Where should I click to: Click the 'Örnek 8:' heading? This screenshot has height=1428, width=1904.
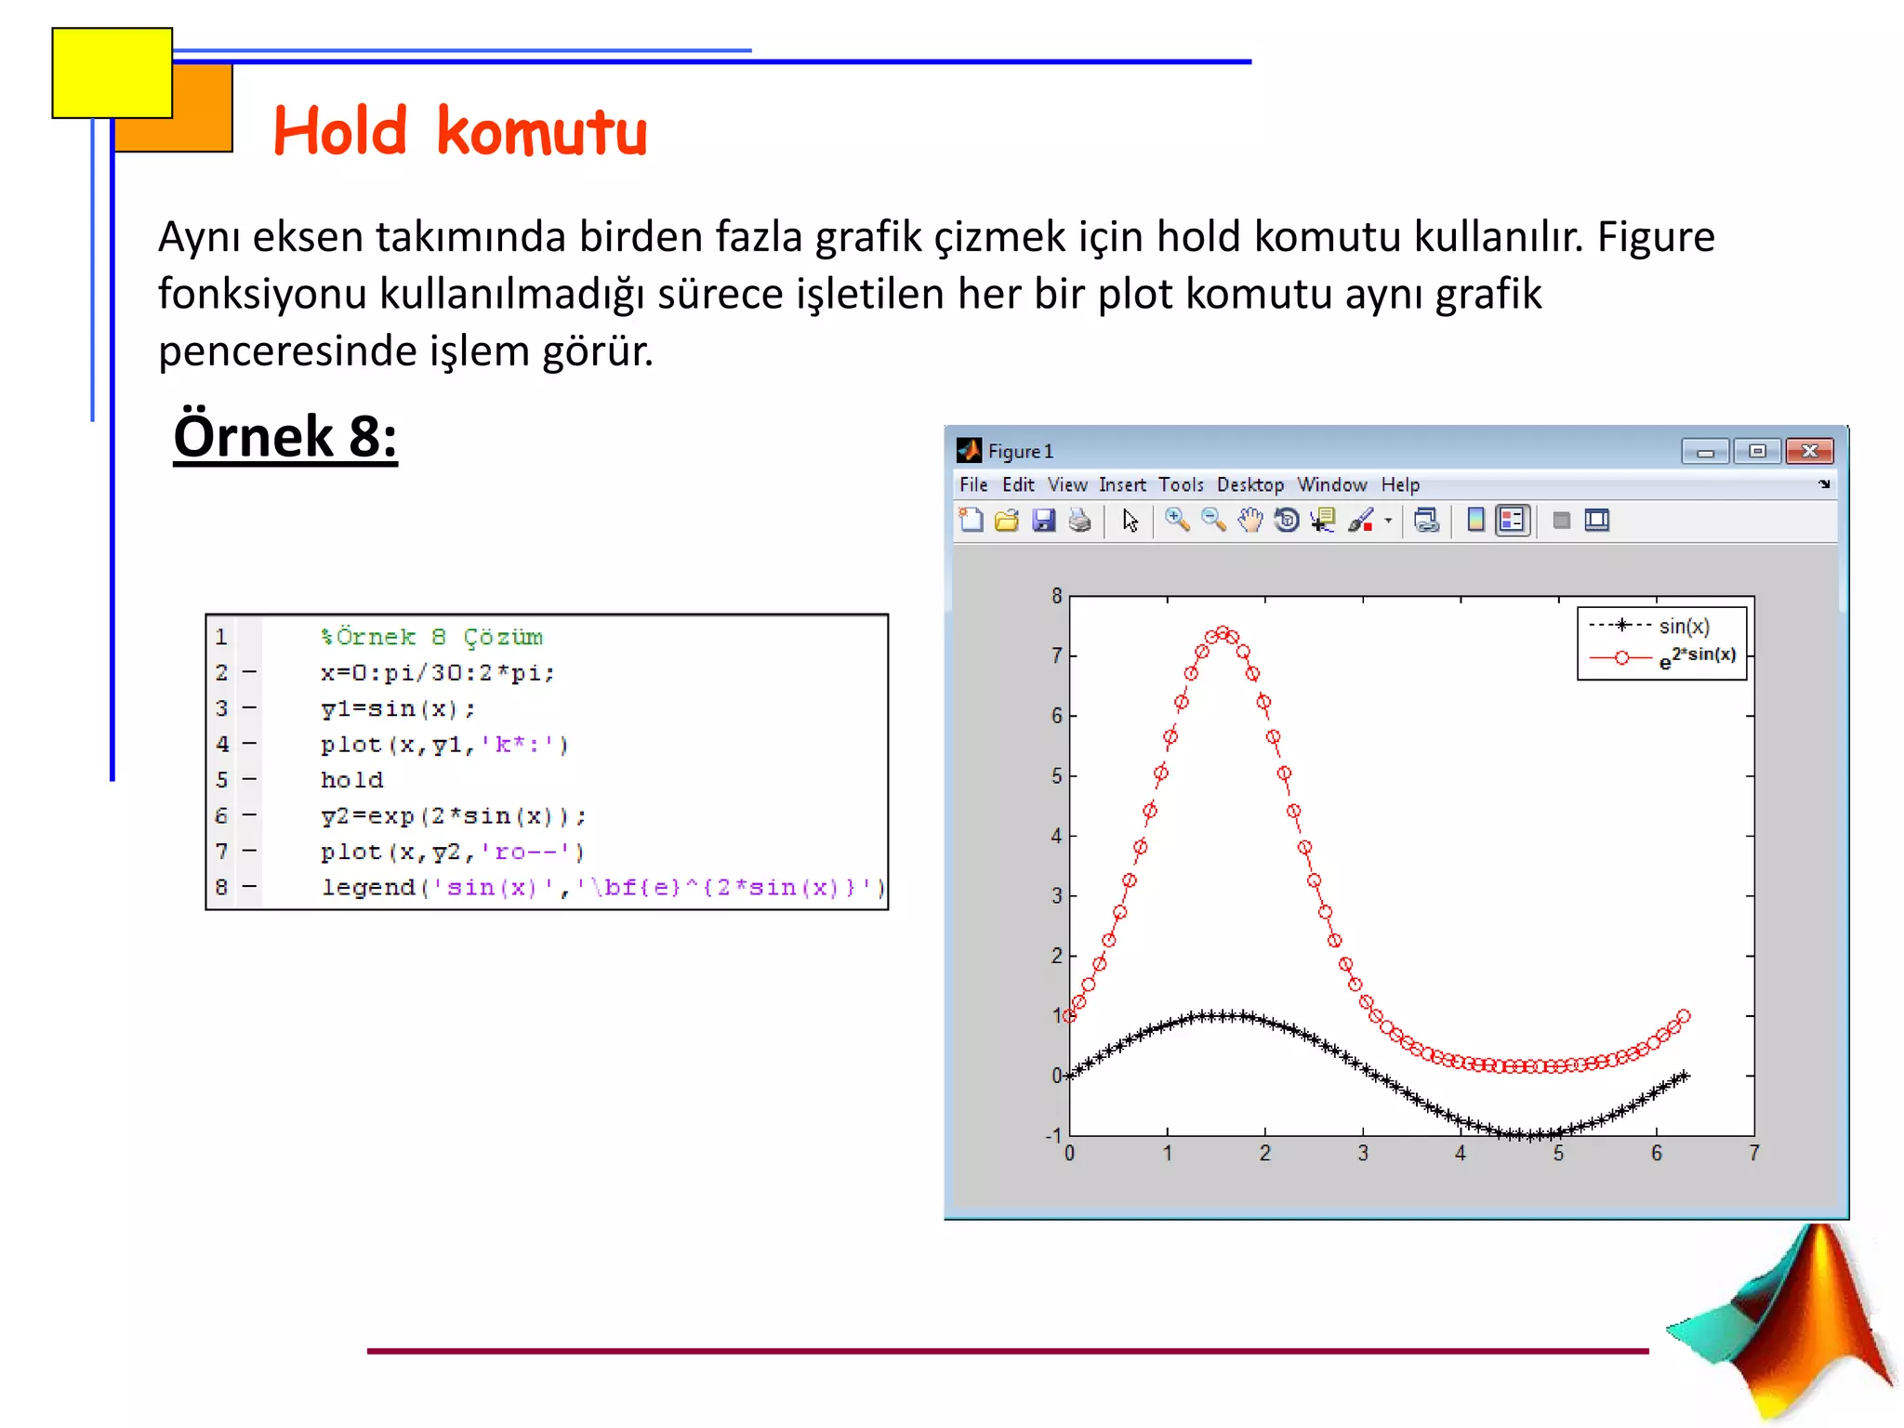tap(285, 438)
